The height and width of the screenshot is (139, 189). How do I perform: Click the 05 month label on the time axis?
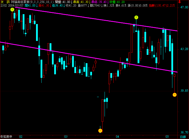(167, 137)
